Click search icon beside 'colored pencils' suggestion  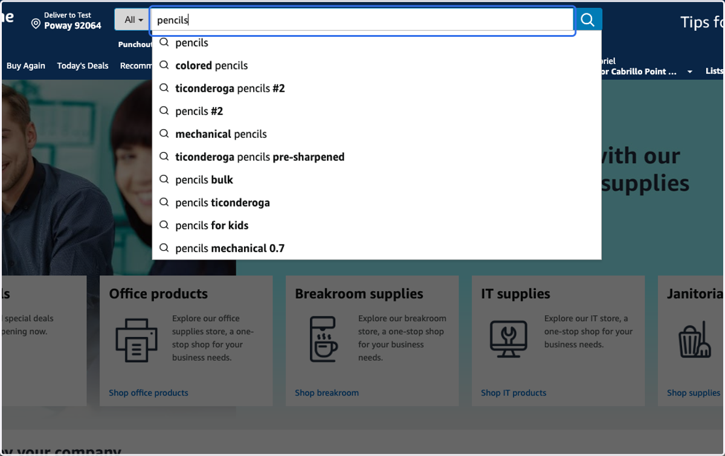[164, 65]
